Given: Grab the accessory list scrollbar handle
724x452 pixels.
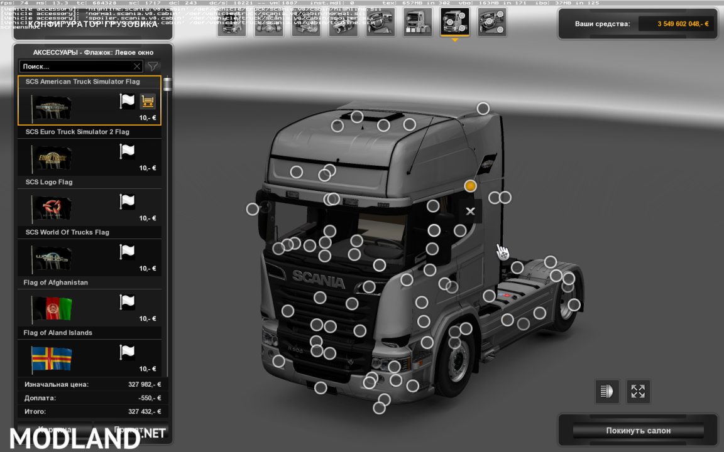Looking at the screenshot, I should click(x=167, y=84).
